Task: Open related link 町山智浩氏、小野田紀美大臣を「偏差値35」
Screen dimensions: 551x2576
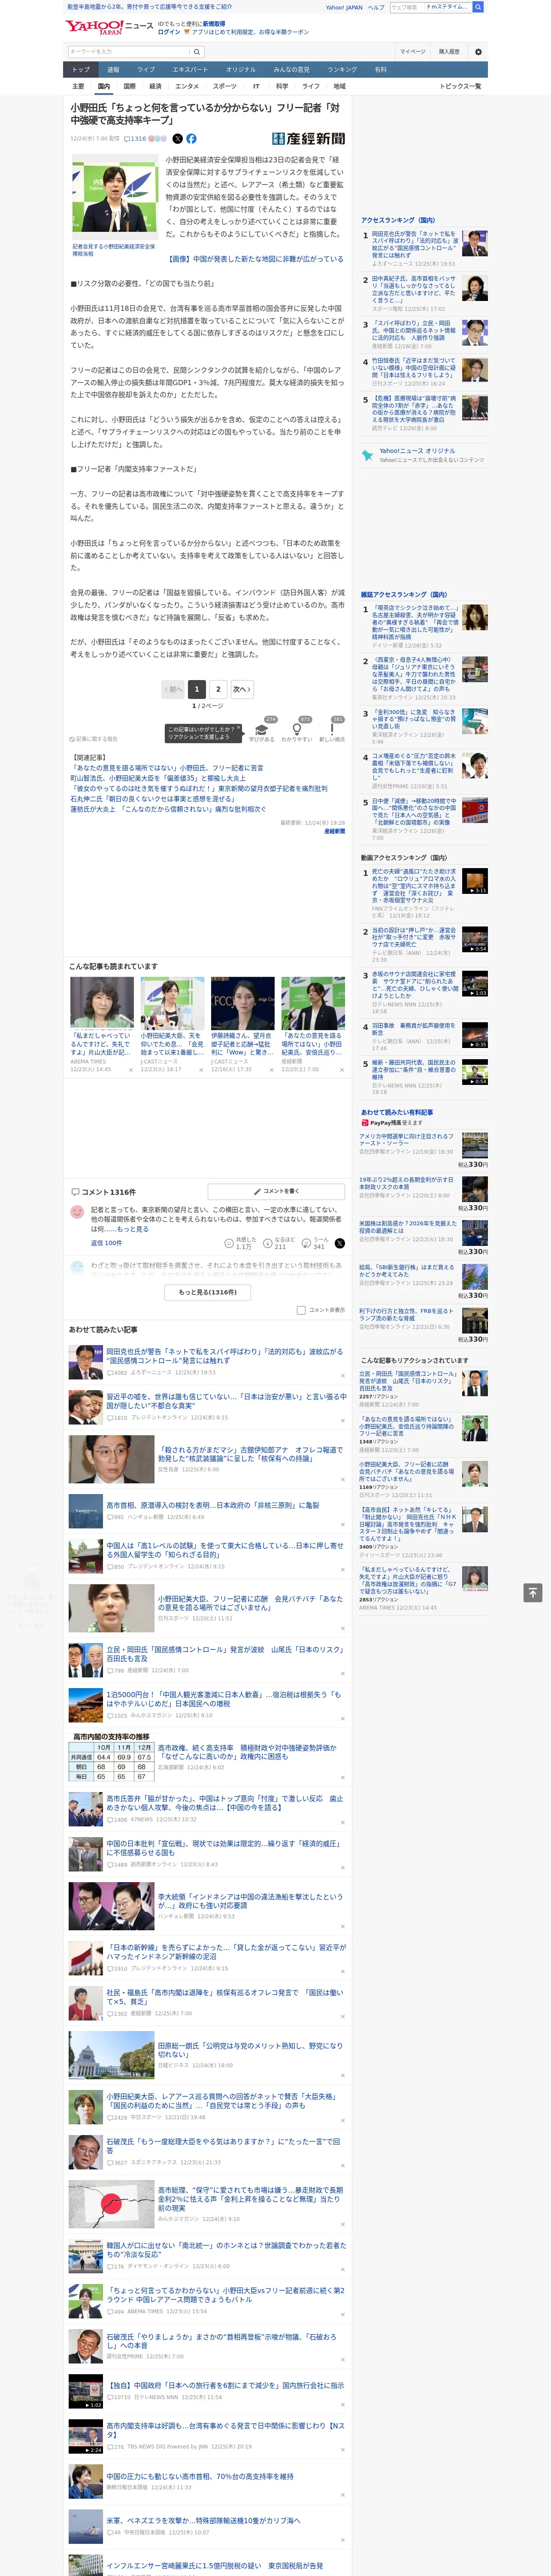Action: (157, 778)
